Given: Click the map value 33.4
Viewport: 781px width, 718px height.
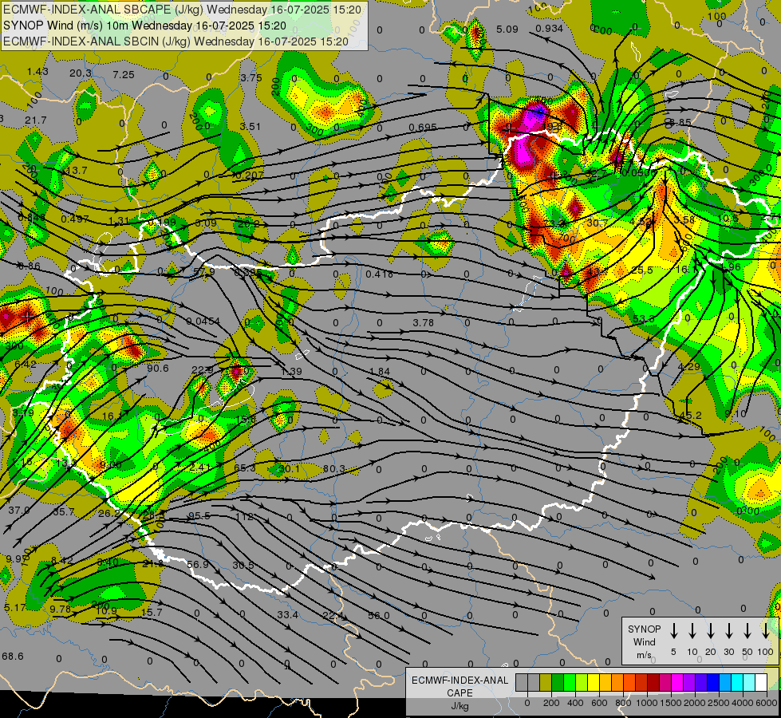Looking at the screenshot, I should pyautogui.click(x=287, y=615).
